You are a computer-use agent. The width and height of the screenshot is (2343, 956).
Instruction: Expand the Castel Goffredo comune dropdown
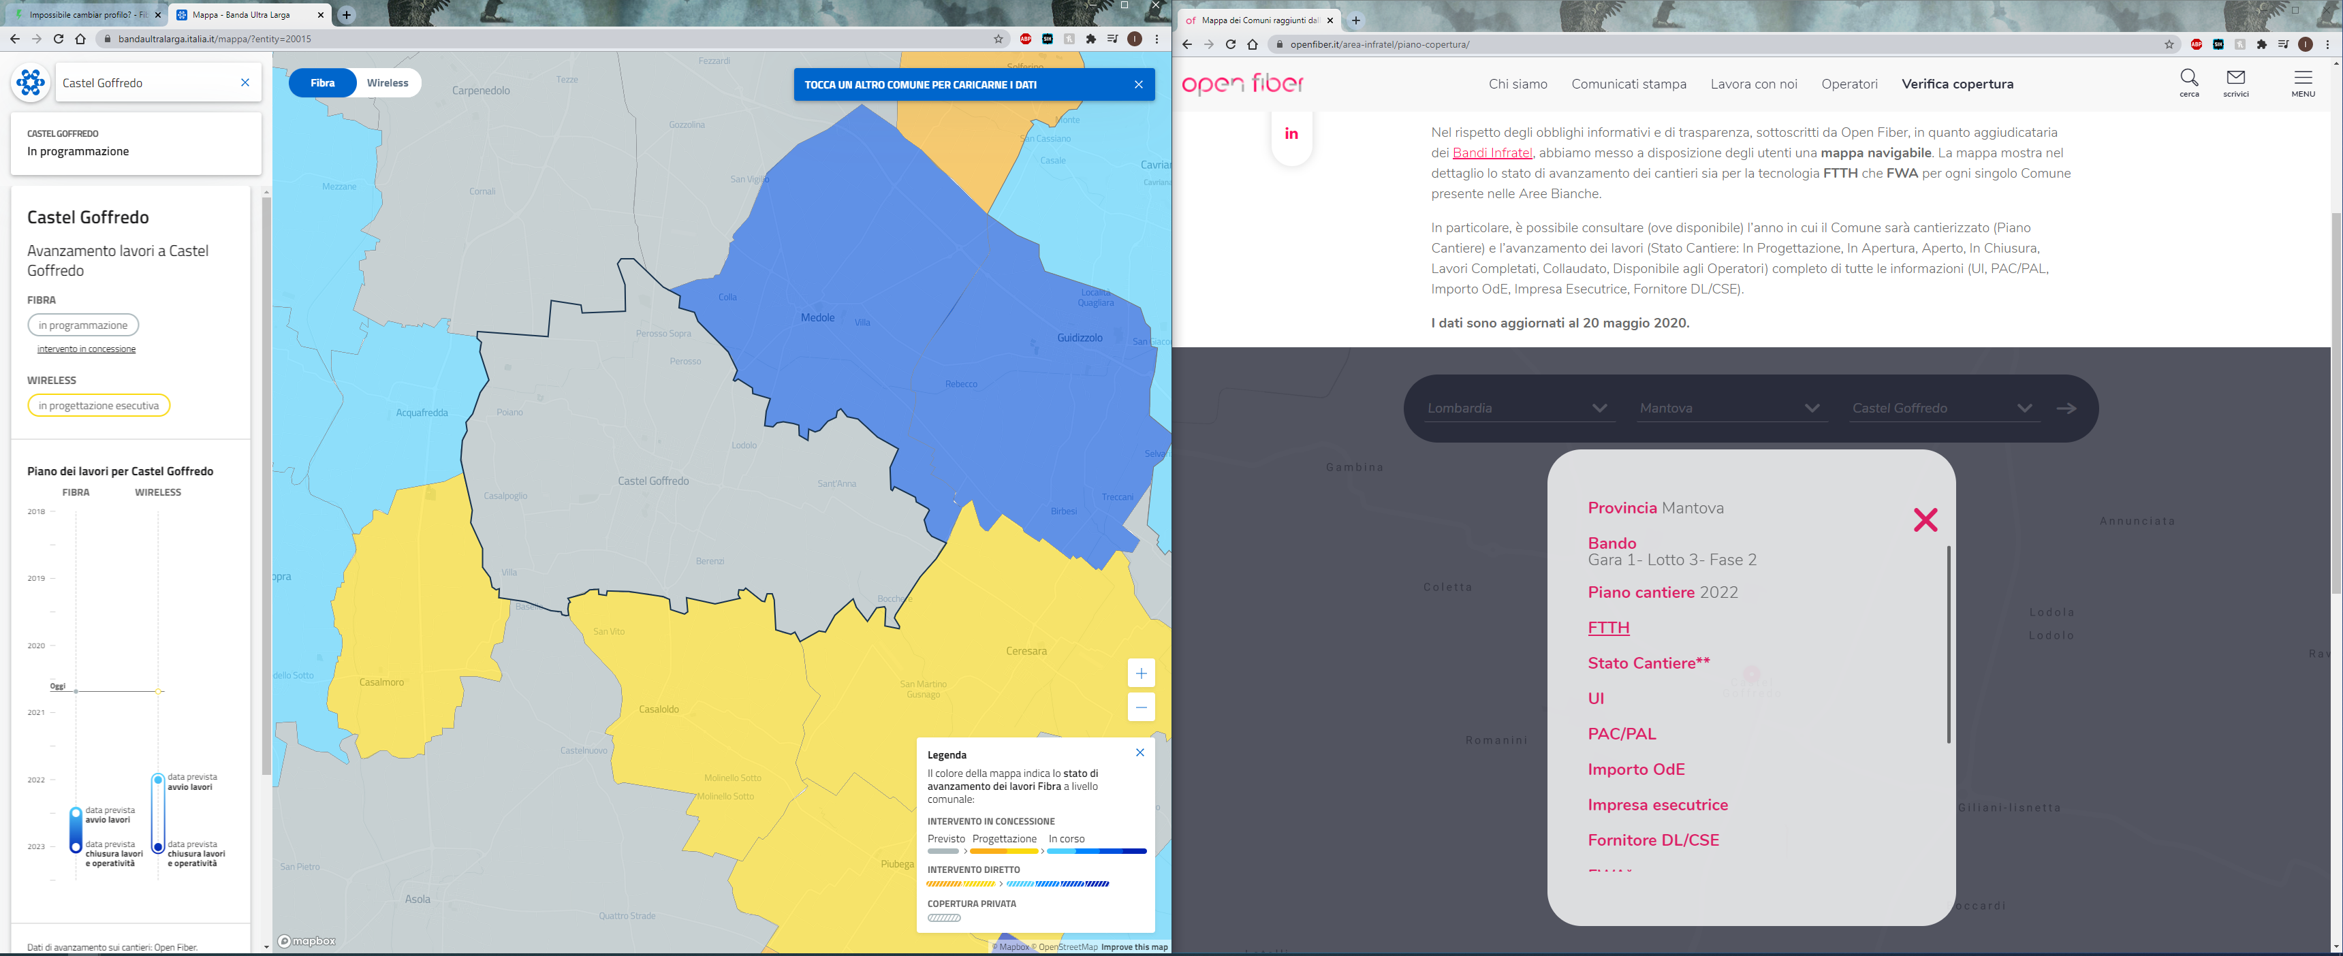click(x=1941, y=407)
